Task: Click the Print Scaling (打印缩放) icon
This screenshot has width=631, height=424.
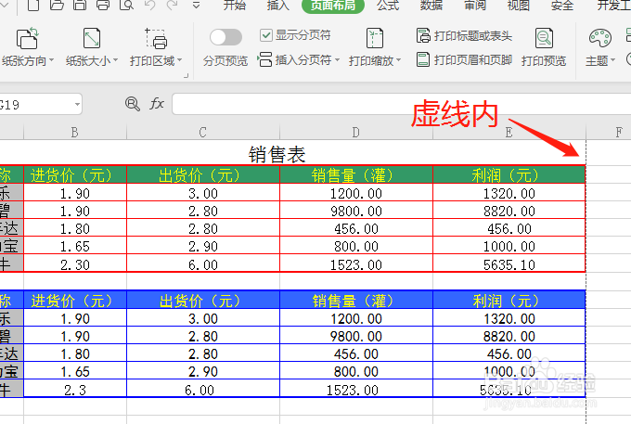Action: pyautogui.click(x=375, y=39)
